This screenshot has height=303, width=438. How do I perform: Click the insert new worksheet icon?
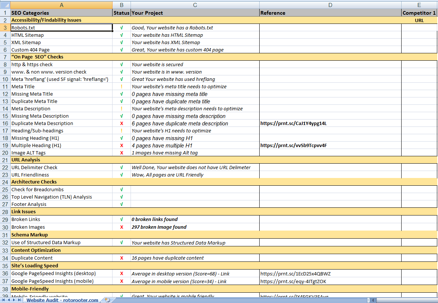click(107, 300)
